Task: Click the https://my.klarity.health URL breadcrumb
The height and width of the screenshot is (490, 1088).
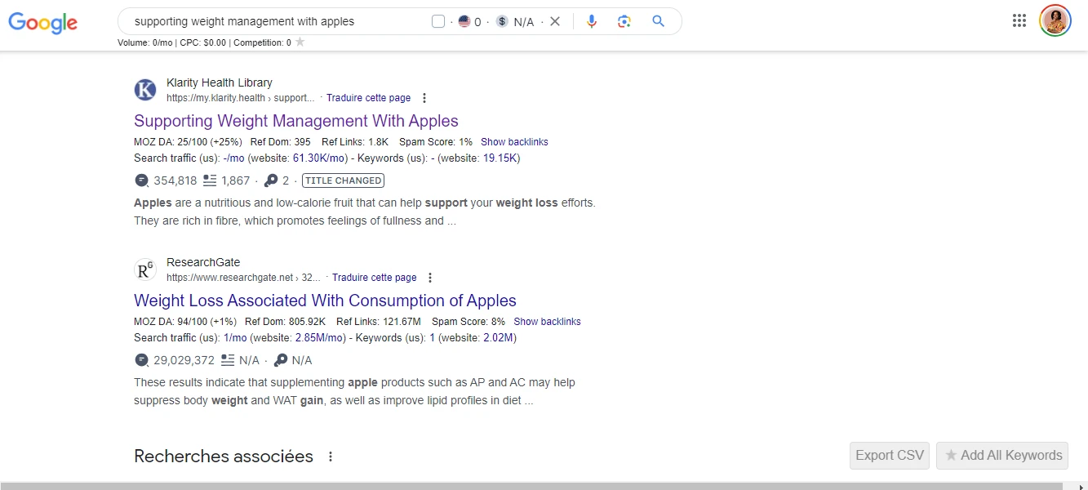Action: pyautogui.click(x=240, y=98)
